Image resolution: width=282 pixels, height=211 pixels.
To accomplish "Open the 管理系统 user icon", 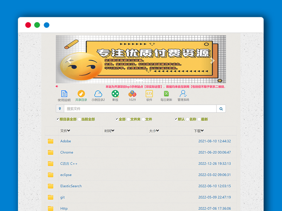I will [183, 94].
